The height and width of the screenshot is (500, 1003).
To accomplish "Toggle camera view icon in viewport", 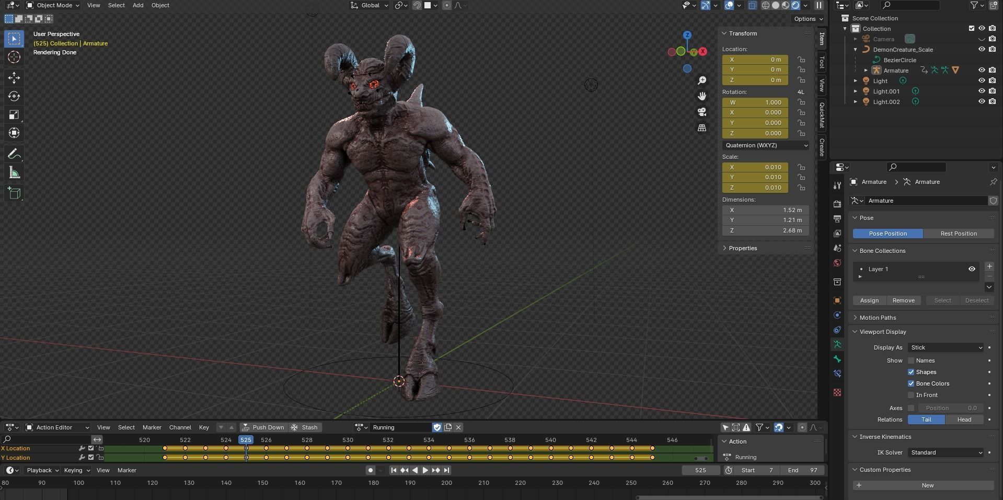I will (702, 112).
